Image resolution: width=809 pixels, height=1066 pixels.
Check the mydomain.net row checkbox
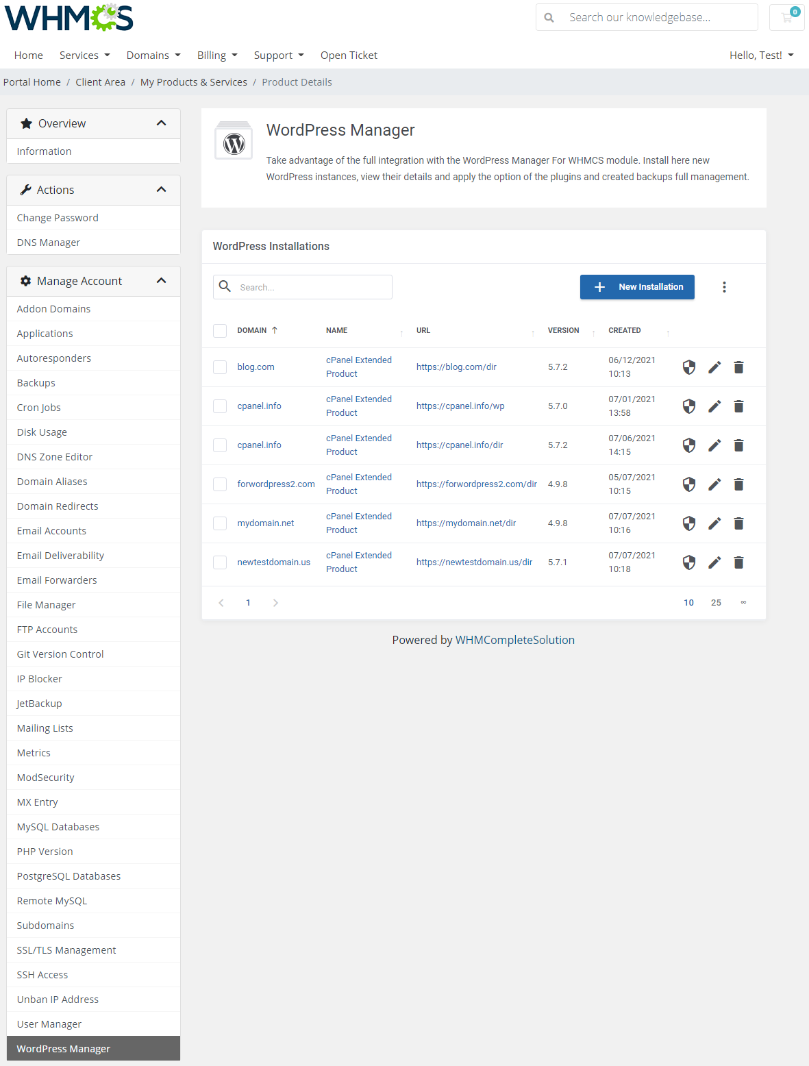click(x=220, y=523)
